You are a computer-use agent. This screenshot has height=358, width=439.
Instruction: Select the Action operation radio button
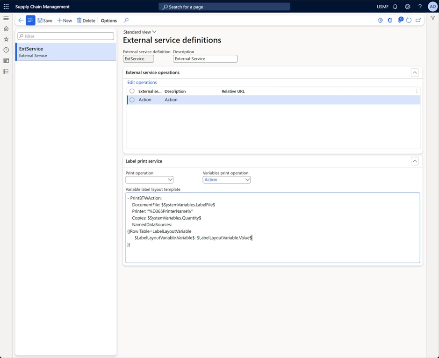131,100
